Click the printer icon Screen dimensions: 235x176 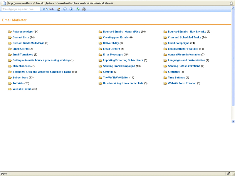click(84, 9)
